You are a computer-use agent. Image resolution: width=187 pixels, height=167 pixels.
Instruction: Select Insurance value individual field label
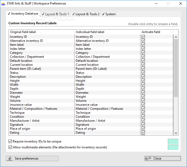[x=87, y=105]
